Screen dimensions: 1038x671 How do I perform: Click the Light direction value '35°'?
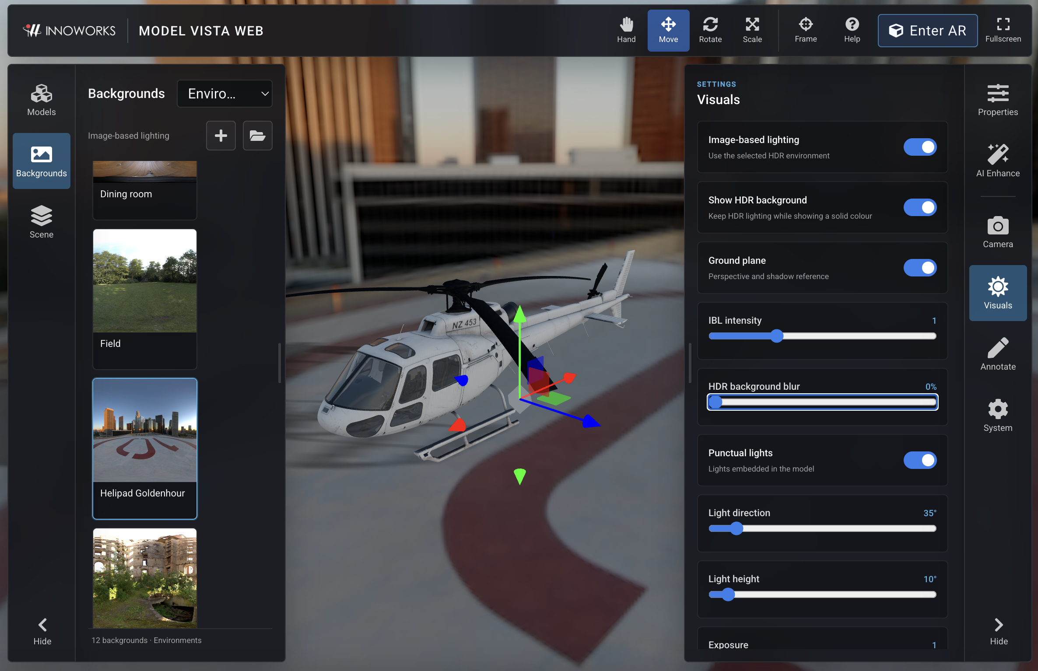pos(930,513)
